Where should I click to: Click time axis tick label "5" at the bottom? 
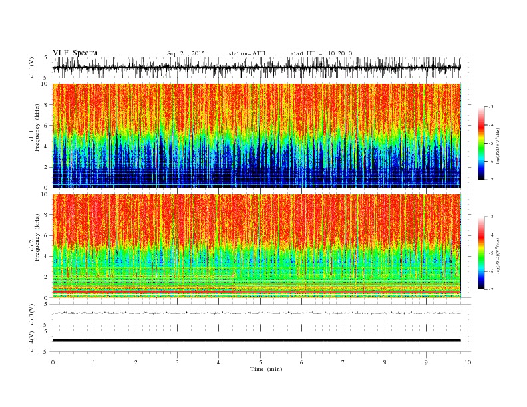pos(260,362)
